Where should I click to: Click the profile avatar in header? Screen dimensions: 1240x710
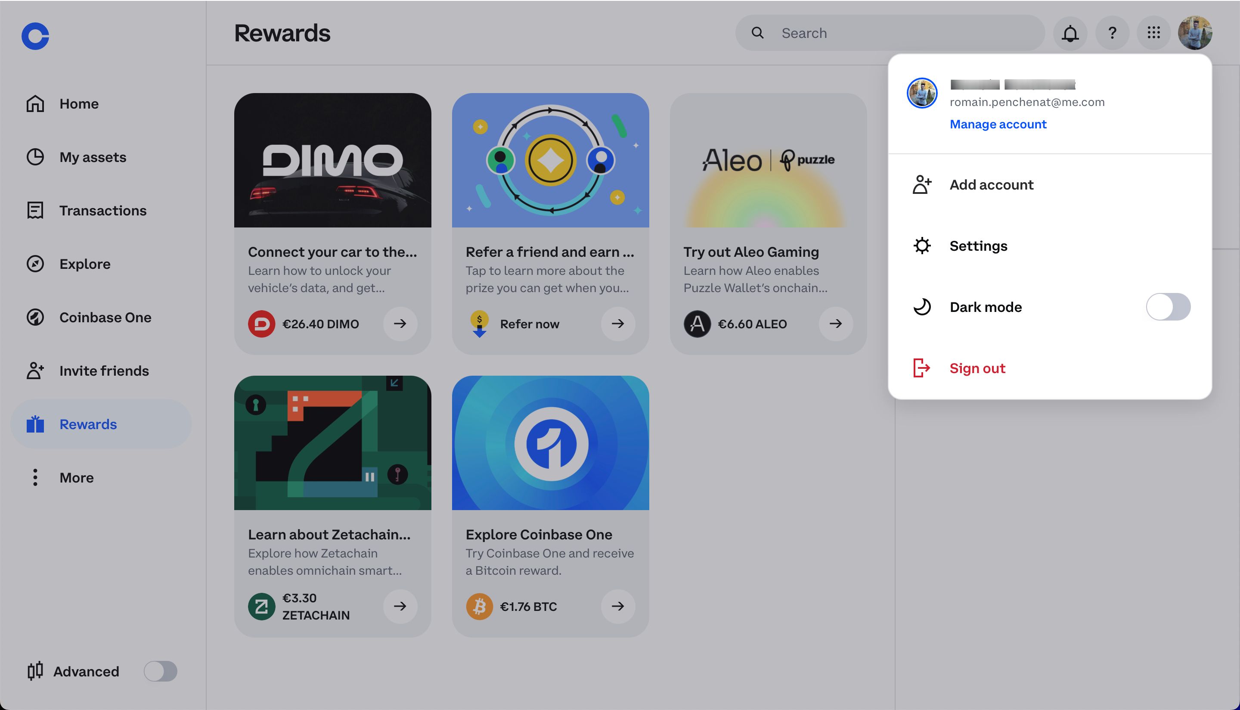click(x=1195, y=33)
